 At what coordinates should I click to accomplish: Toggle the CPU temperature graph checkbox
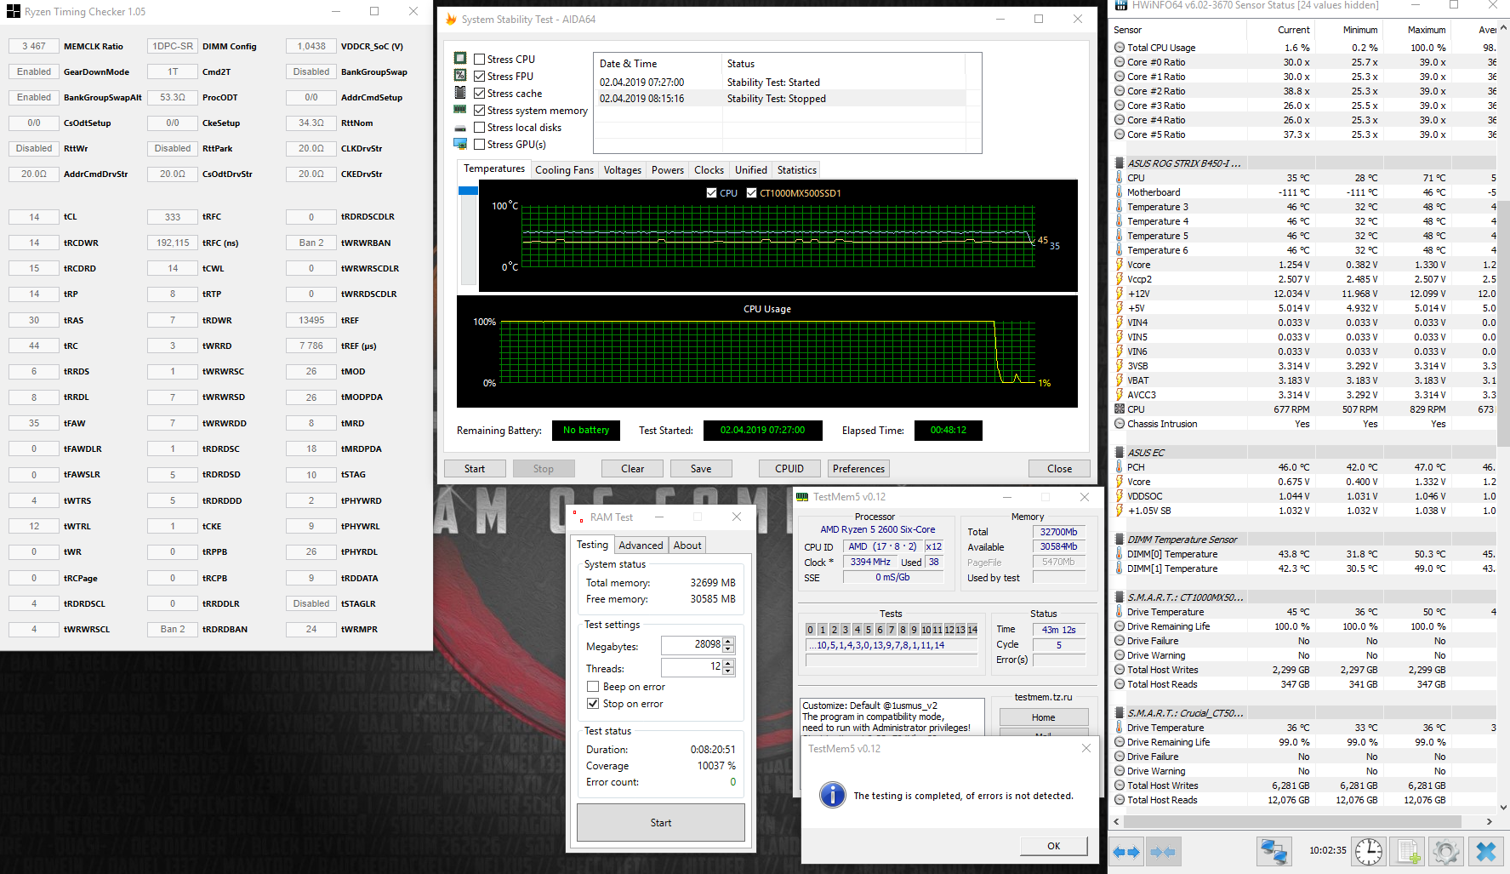[x=711, y=193]
